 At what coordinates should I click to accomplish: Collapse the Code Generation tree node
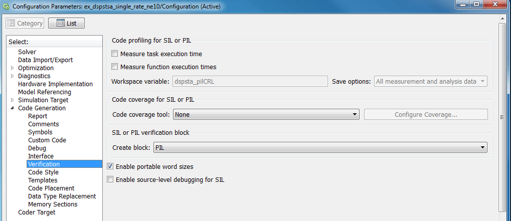[13, 108]
